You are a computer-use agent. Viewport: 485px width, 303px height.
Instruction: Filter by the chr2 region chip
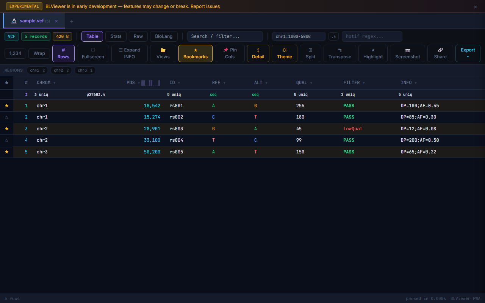[61, 70]
